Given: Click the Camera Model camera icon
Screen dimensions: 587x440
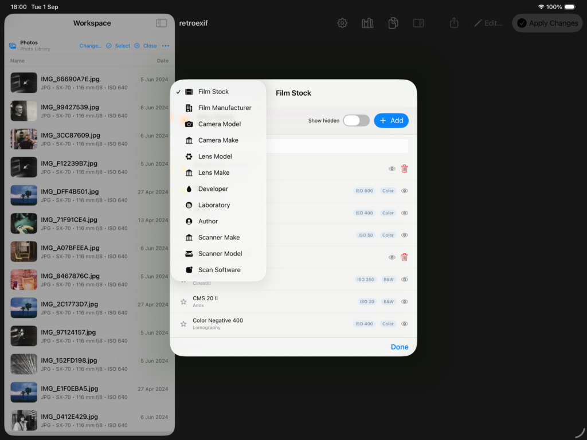Looking at the screenshot, I should point(189,124).
